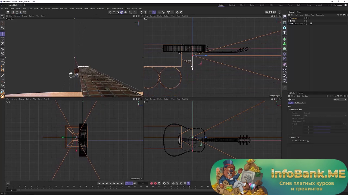Enable Along Normals checkbox
The height and width of the screenshot is (195, 348).
(x=304, y=121)
